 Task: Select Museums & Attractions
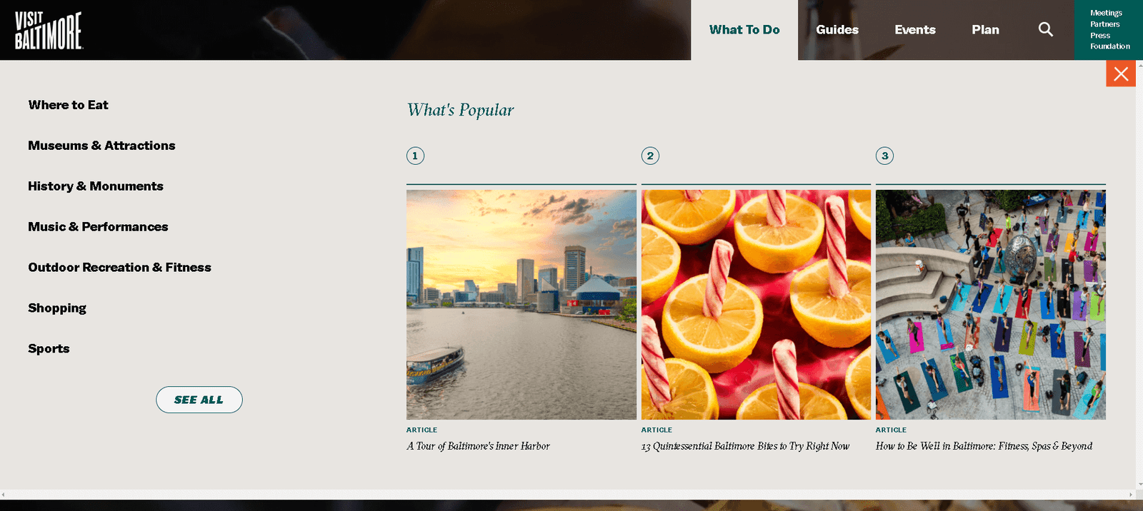point(101,146)
